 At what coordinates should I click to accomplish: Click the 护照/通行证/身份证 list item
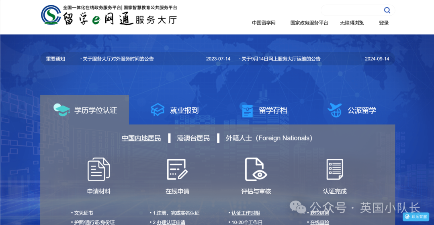[x=94, y=222]
